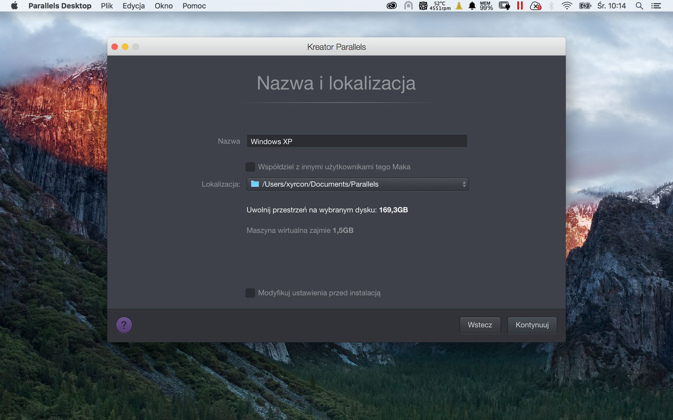Click the Wstecz button
The height and width of the screenshot is (420, 673).
point(480,325)
